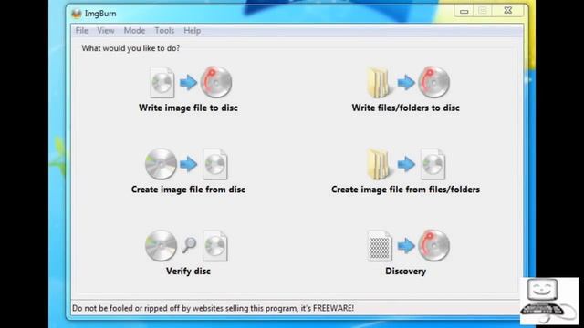Image resolution: width=584 pixels, height=328 pixels.
Task: Open the Mode menu
Action: point(134,30)
